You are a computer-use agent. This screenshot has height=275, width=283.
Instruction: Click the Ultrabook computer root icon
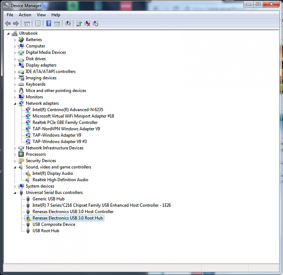pyautogui.click(x=14, y=33)
